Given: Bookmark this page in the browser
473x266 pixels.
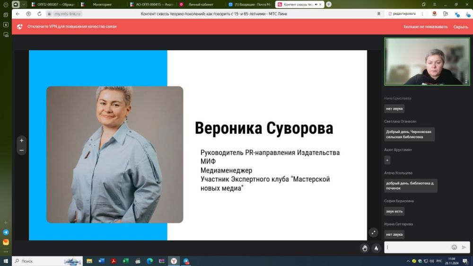Looking at the screenshot, I should click(x=379, y=14).
